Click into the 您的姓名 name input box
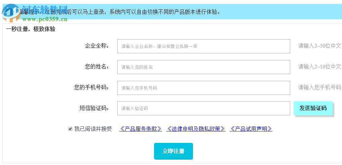This screenshot has height=165, width=342. click(203, 67)
